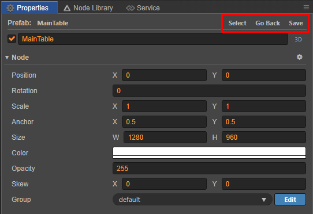The width and height of the screenshot is (313, 214).
Task: Click the Anchor property label
Action: 23,122
